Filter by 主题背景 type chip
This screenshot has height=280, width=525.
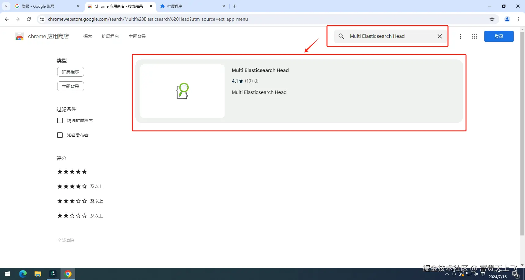[x=71, y=86]
